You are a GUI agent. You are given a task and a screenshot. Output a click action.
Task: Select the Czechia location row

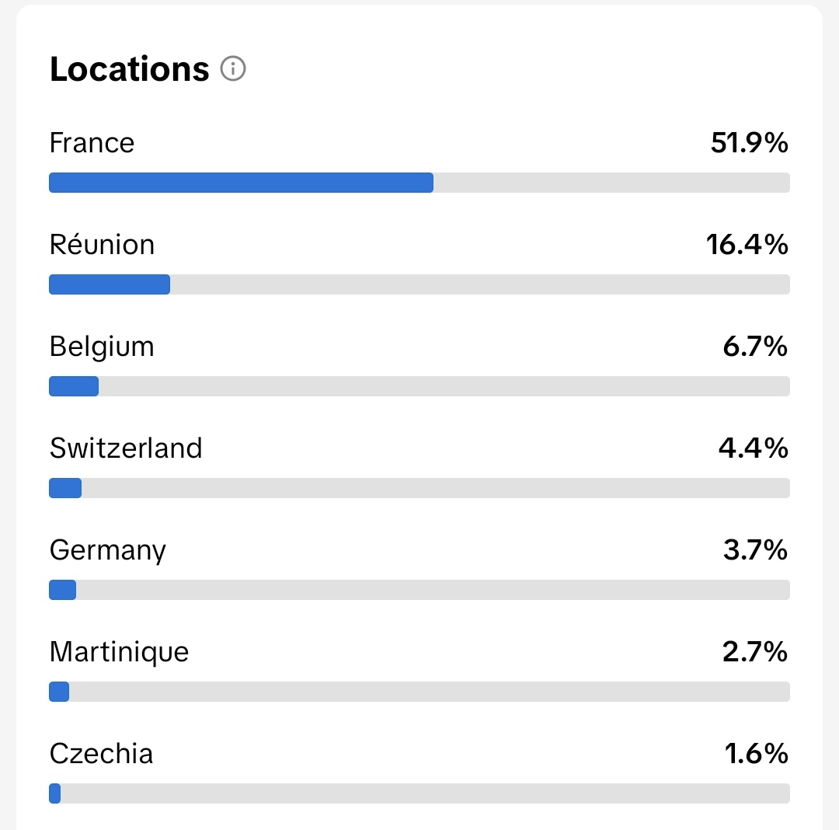(101, 754)
